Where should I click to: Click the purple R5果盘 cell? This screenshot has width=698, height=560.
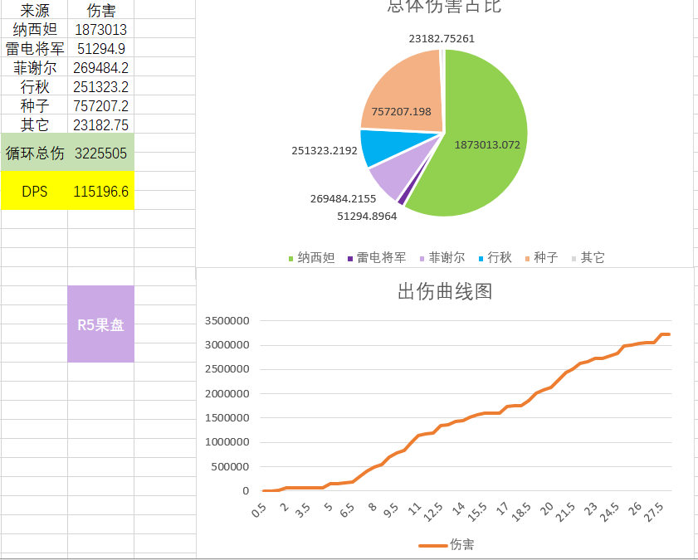[100, 323]
